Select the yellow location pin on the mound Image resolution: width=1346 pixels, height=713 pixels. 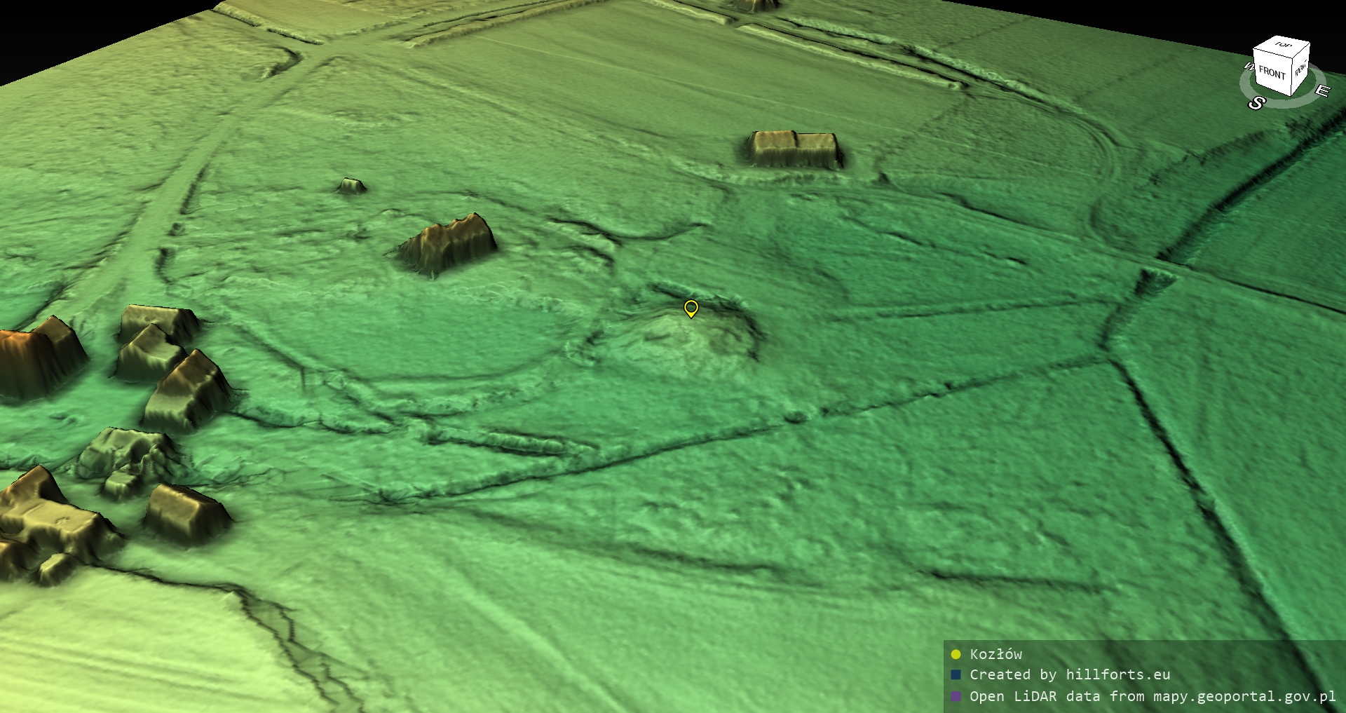(691, 308)
